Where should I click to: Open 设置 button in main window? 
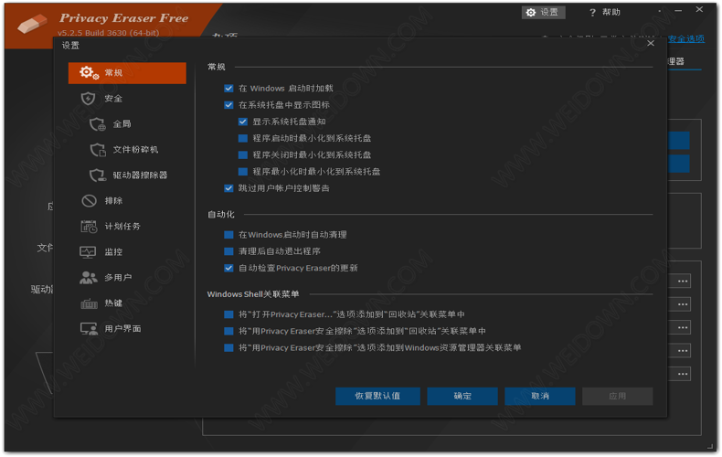(543, 13)
